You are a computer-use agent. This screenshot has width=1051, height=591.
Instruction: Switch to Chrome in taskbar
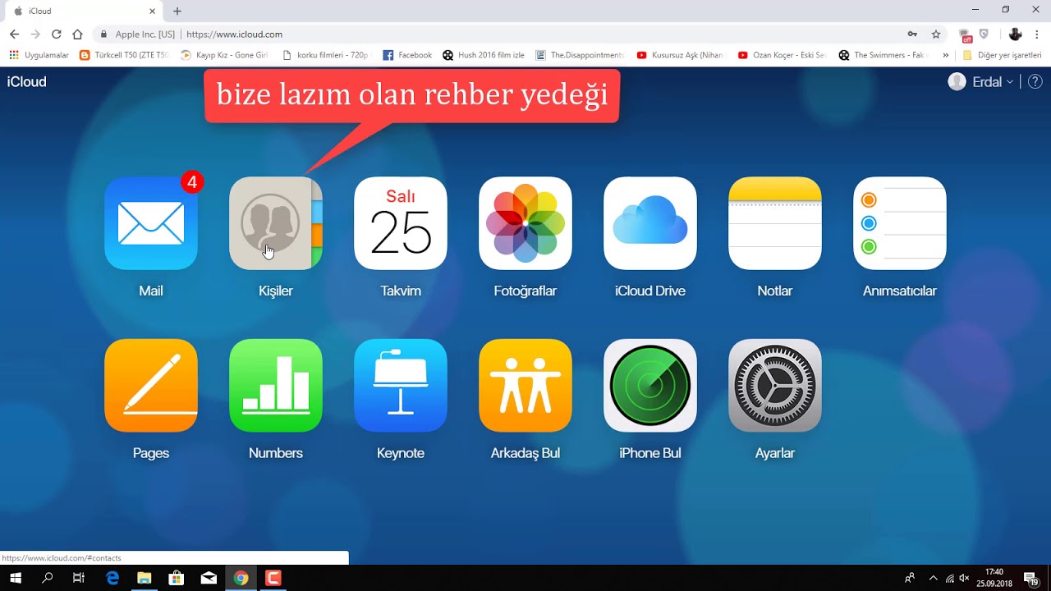(x=241, y=578)
